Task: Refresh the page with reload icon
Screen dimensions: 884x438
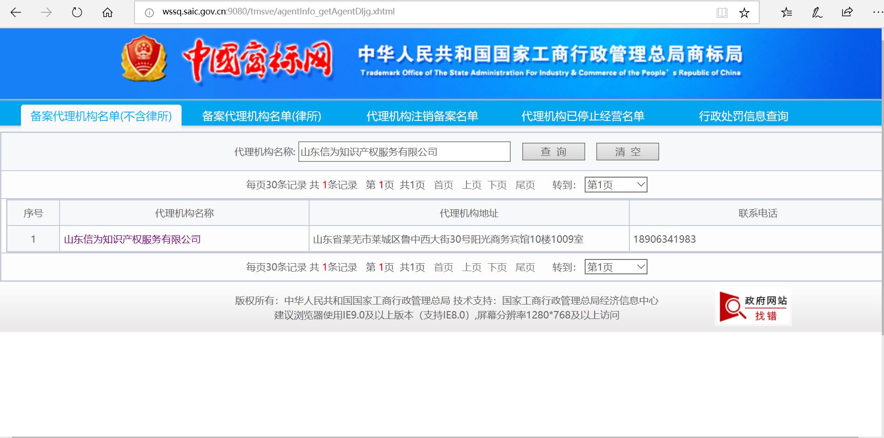Action: pyautogui.click(x=77, y=13)
